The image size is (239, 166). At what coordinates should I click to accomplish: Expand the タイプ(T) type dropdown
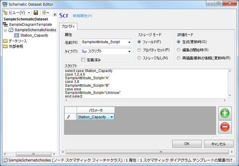[x=129, y=51]
